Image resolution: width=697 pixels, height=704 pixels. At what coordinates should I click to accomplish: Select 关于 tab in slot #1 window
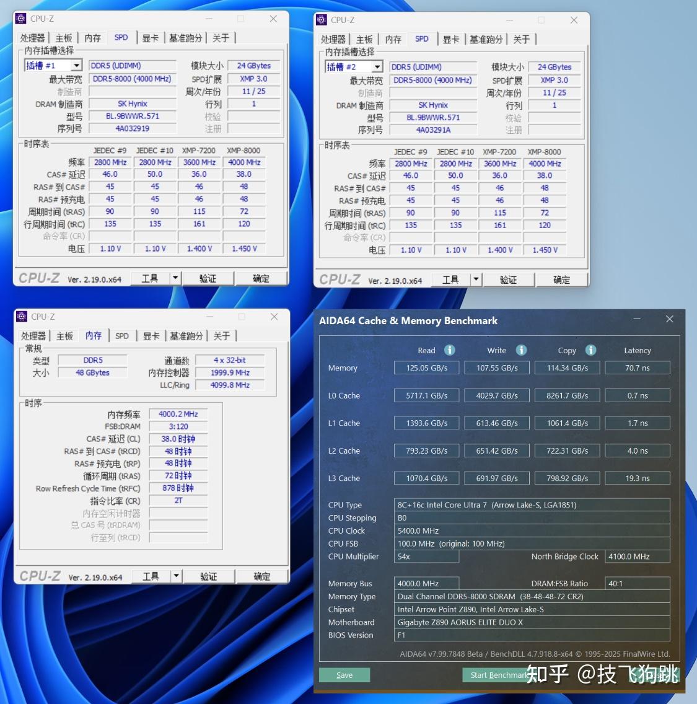pyautogui.click(x=221, y=38)
